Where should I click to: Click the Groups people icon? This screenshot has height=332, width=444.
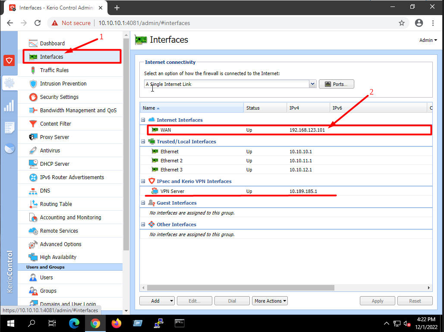33,291
